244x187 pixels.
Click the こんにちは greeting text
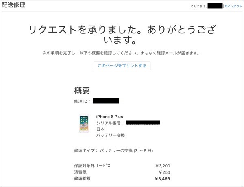click(198, 6)
